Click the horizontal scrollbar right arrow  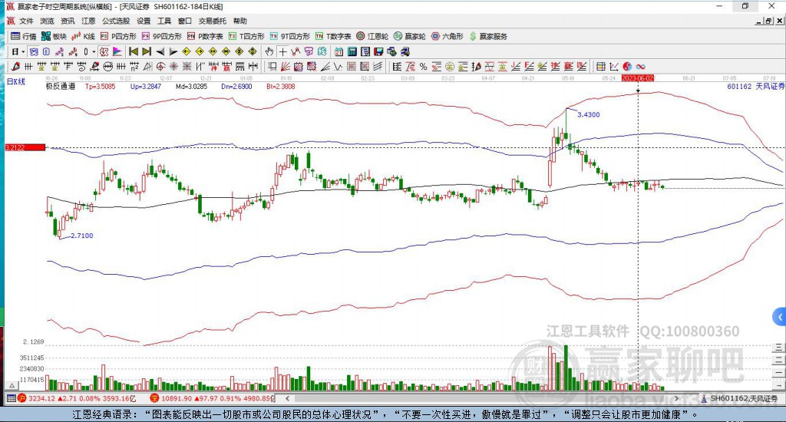pos(676,398)
